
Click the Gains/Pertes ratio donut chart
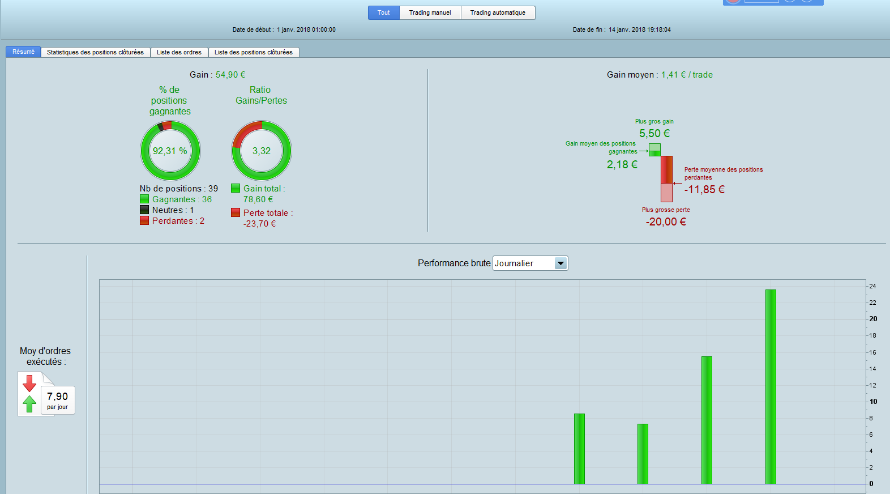point(262,151)
